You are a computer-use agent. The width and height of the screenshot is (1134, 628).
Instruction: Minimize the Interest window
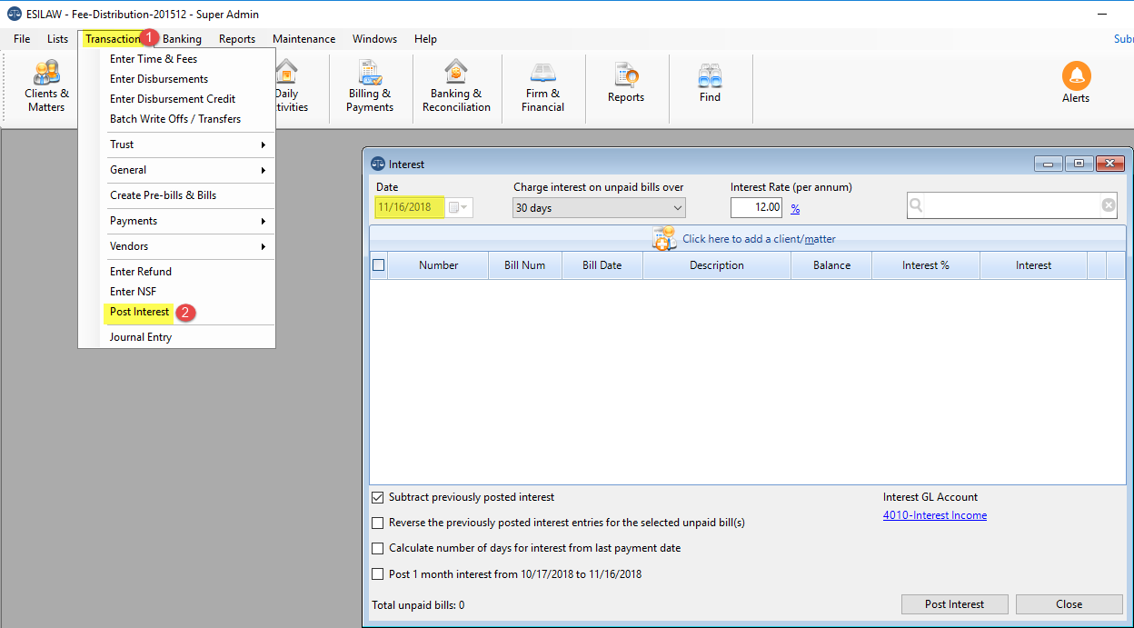click(x=1048, y=164)
